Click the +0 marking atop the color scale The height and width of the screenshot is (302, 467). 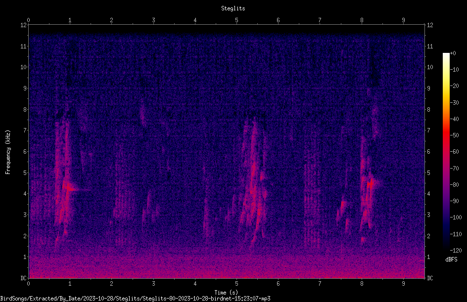(x=453, y=53)
